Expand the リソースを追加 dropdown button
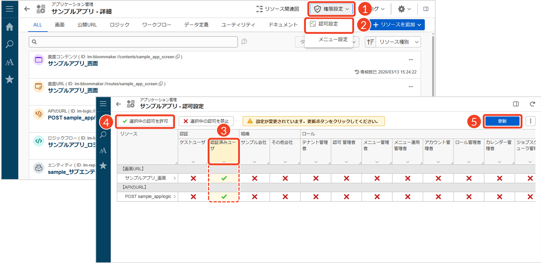The height and width of the screenshot is (263, 541). [x=397, y=24]
